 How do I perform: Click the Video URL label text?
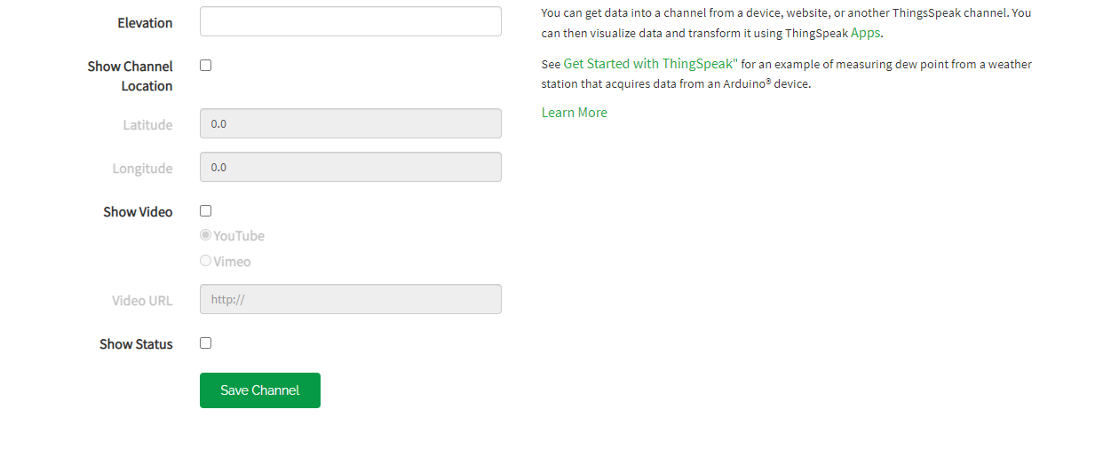pyautogui.click(x=142, y=301)
